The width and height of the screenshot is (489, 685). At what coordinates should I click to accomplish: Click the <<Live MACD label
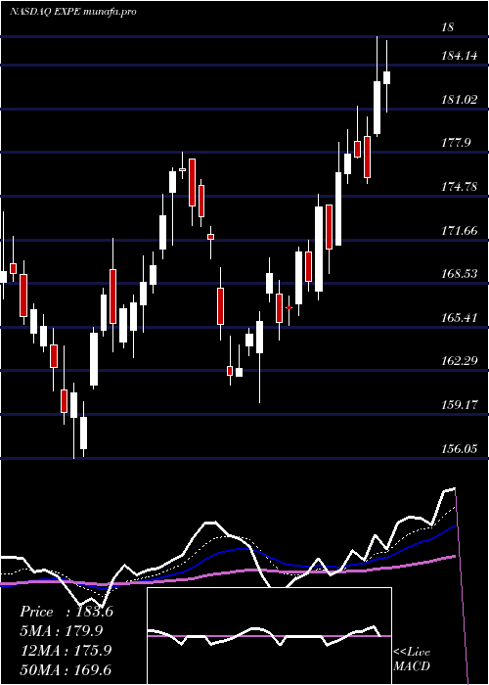tap(412, 660)
